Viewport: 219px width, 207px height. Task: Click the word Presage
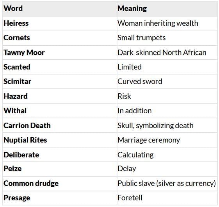point(17,198)
